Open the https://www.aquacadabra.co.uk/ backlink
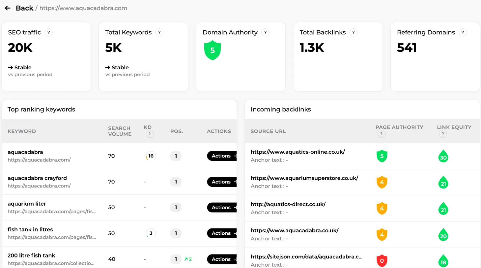This screenshot has width=481, height=268. (x=295, y=230)
